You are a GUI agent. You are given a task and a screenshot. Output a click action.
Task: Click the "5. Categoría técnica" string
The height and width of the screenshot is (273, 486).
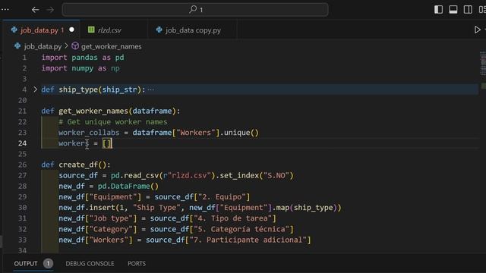point(241,229)
